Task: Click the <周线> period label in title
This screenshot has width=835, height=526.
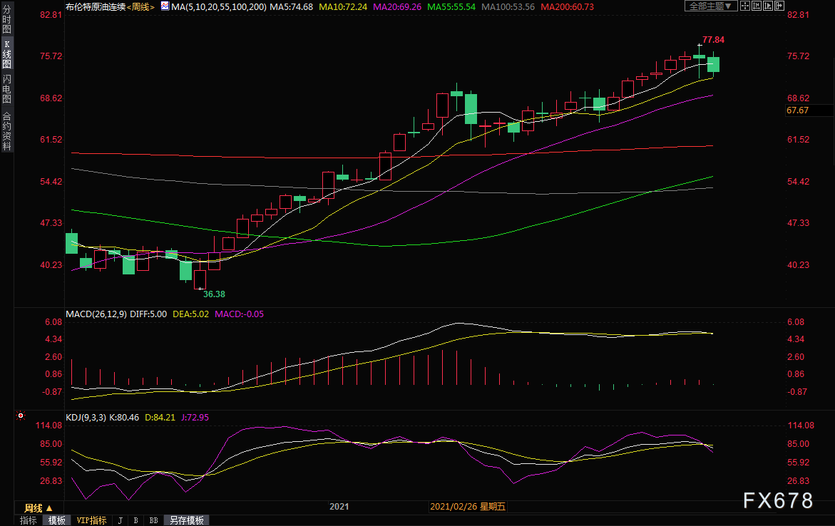Action: (140, 6)
